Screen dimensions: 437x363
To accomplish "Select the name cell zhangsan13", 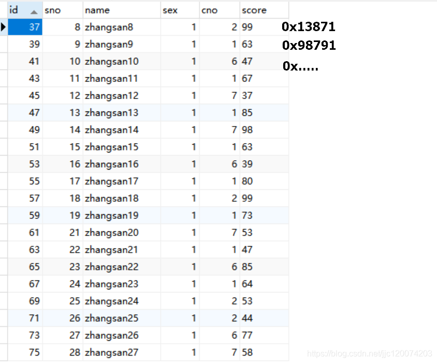I will pos(122,113).
